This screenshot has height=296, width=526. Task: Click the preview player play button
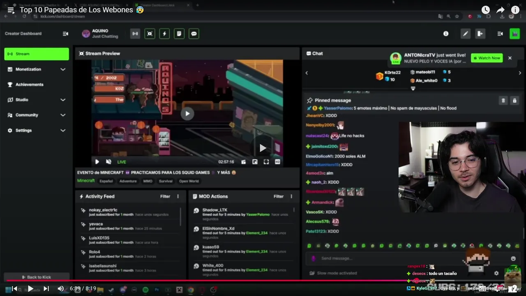click(97, 162)
